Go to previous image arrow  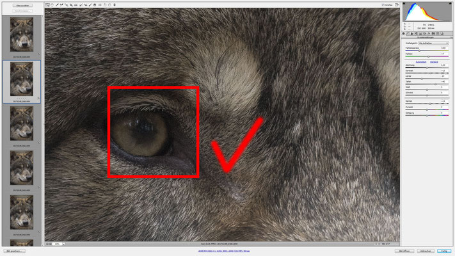[376, 244]
